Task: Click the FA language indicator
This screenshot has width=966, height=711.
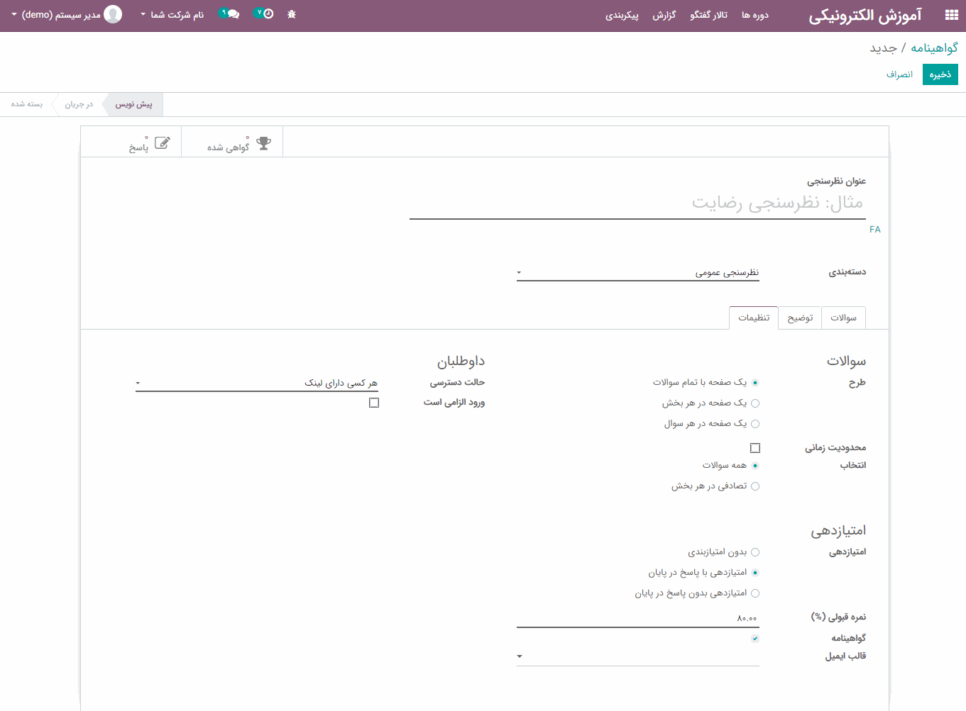Action: tap(874, 230)
